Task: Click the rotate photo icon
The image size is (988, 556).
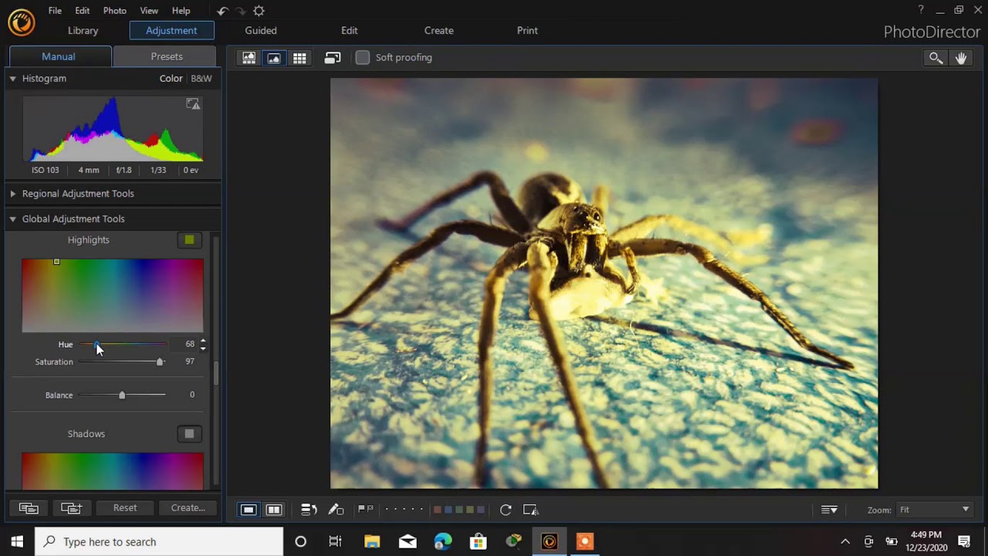Action: pyautogui.click(x=506, y=510)
